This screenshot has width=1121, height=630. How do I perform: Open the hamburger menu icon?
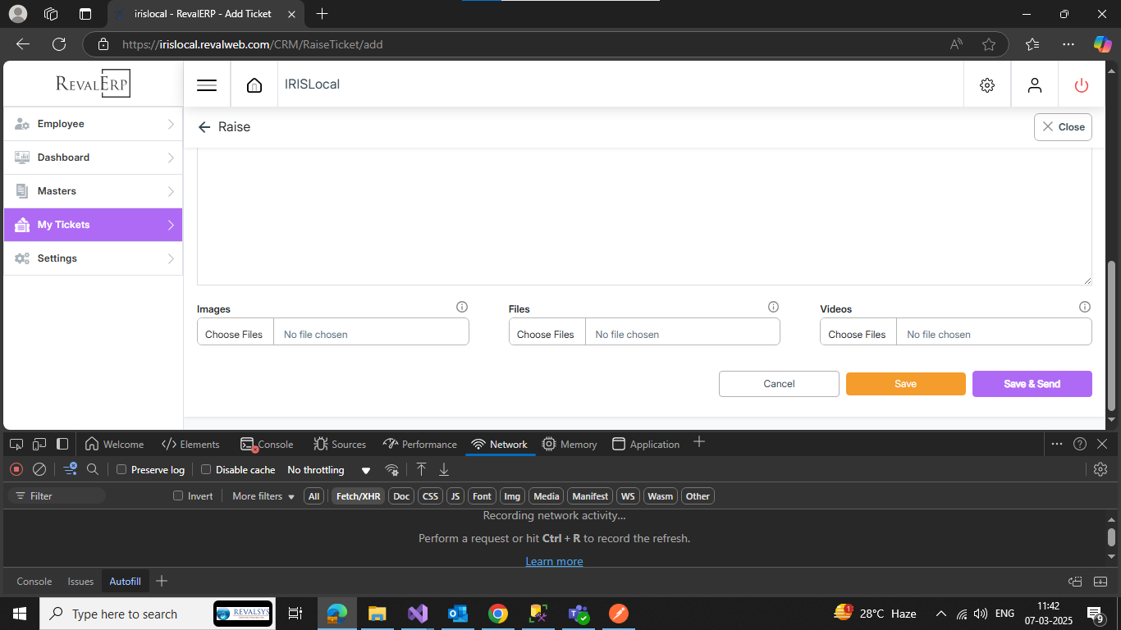(x=207, y=85)
